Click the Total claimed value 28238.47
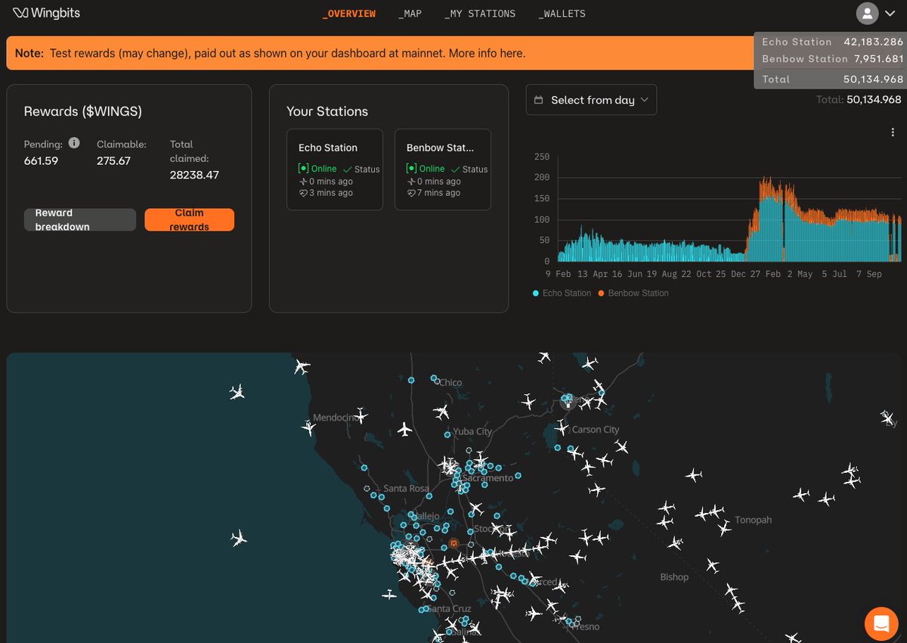This screenshot has height=643, width=907. (x=196, y=175)
